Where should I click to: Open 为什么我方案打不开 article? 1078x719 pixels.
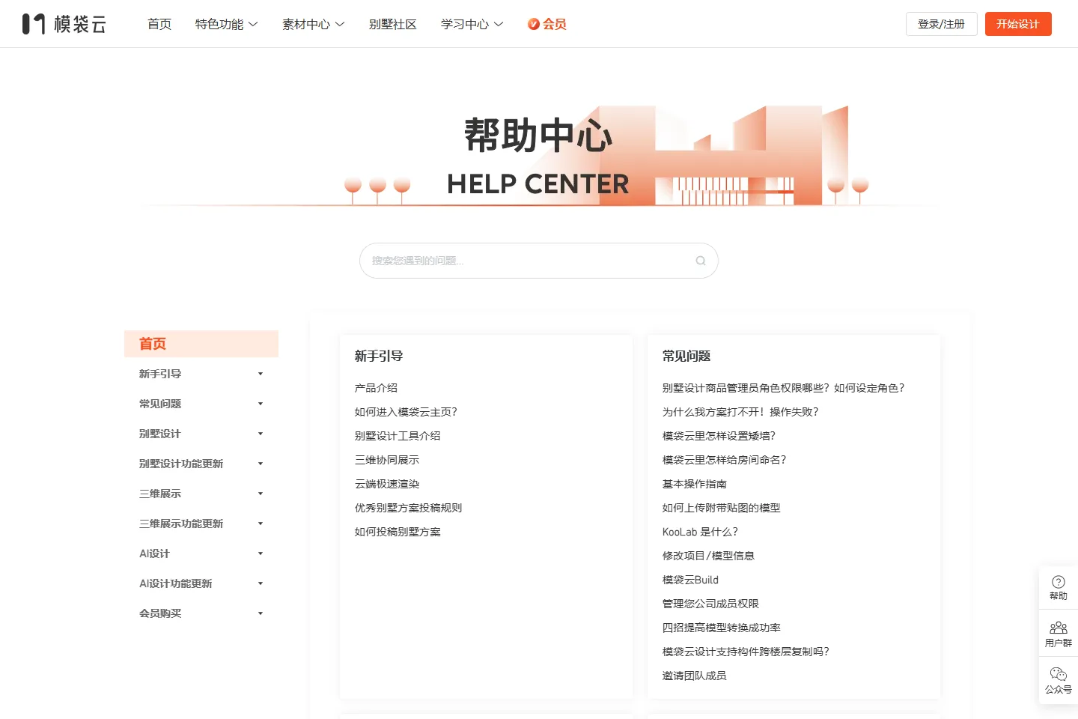click(740, 412)
